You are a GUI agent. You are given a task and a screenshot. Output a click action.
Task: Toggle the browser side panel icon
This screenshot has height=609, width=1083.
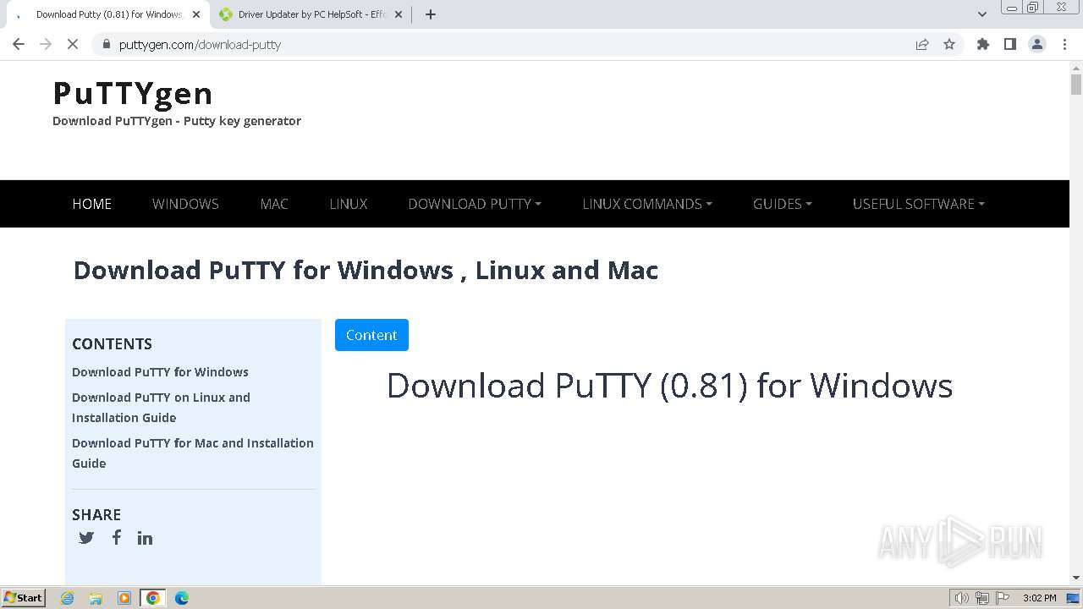click(1010, 44)
